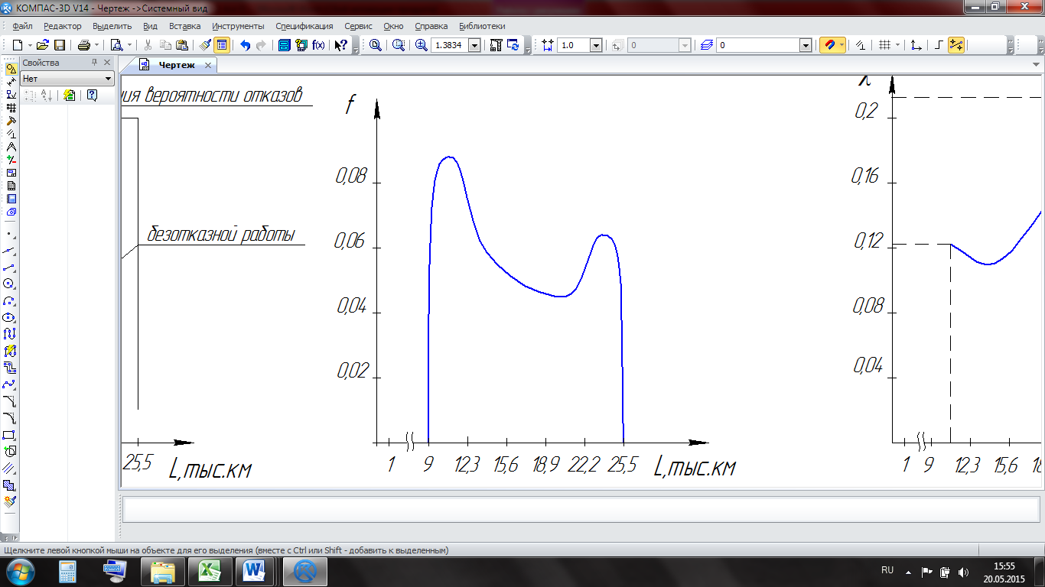Refresh the drawing view with the redraw icon
This screenshot has height=587, width=1045.
pos(513,45)
